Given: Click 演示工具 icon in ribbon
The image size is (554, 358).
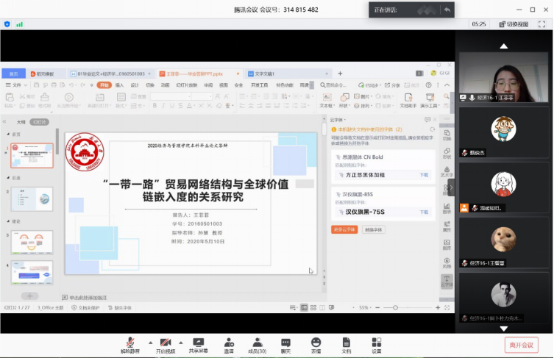Looking at the screenshot, I should pyautogui.click(x=430, y=100).
